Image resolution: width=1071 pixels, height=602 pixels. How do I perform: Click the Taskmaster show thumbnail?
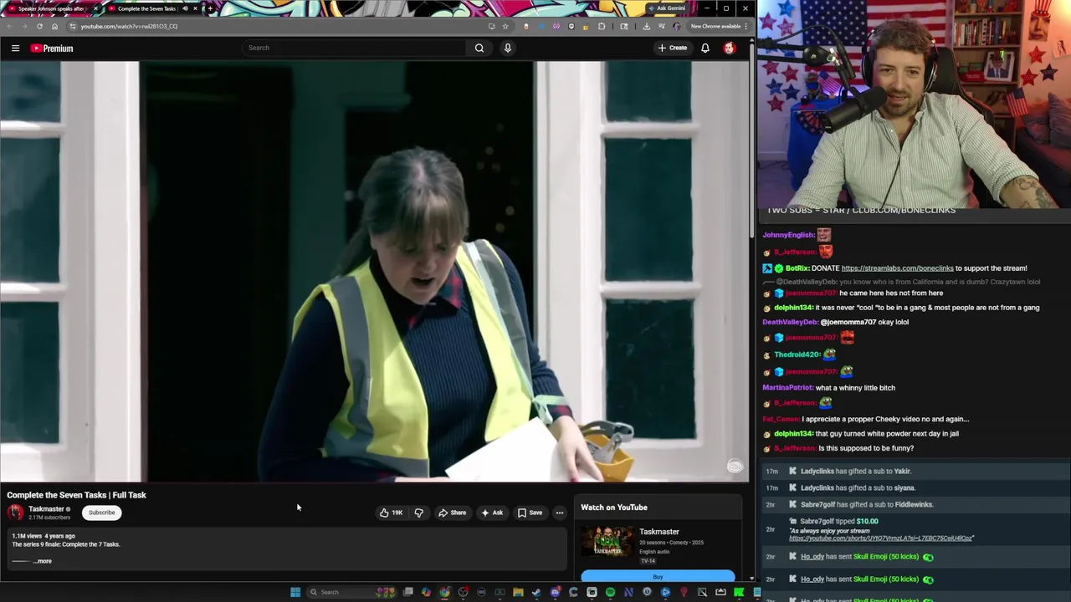tap(608, 543)
